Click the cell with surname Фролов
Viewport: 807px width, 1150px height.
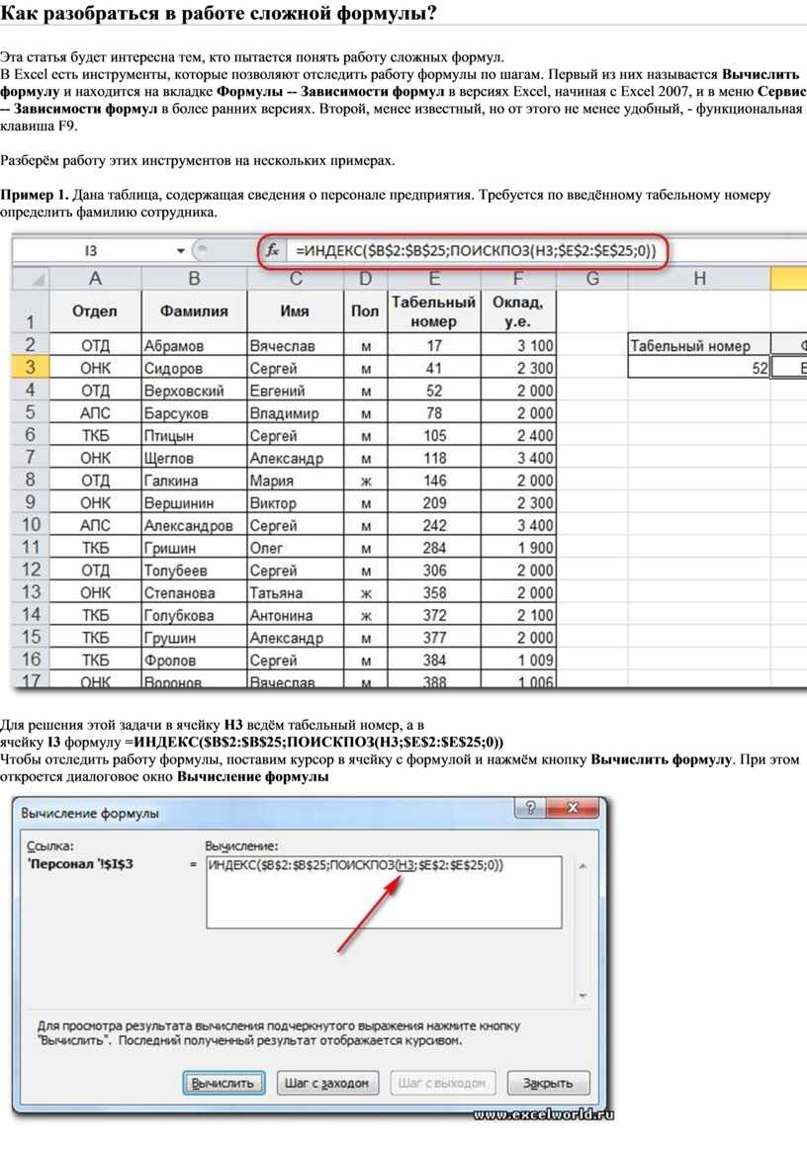click(x=195, y=661)
